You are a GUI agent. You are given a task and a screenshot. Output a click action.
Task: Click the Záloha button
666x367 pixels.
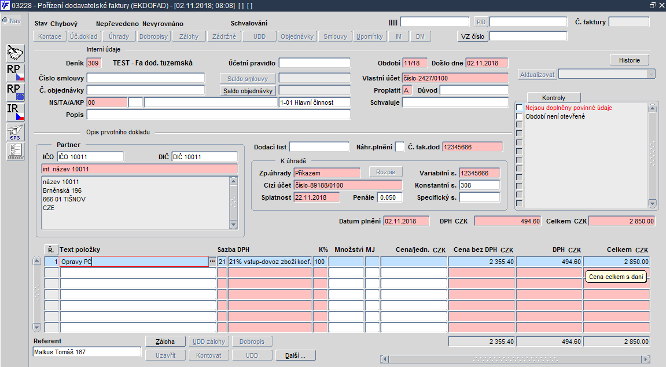[x=165, y=342]
